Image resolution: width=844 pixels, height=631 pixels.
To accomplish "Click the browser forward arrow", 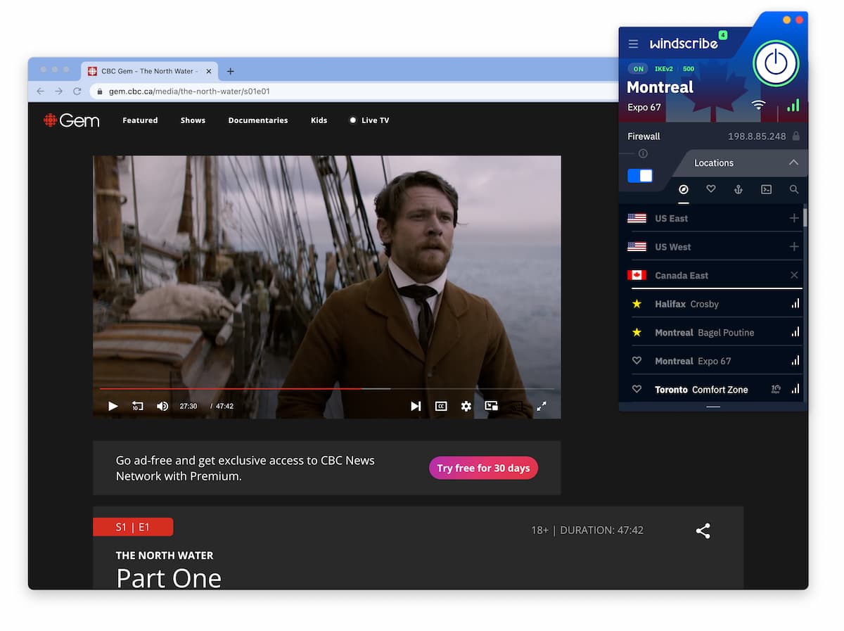I will click(x=58, y=91).
